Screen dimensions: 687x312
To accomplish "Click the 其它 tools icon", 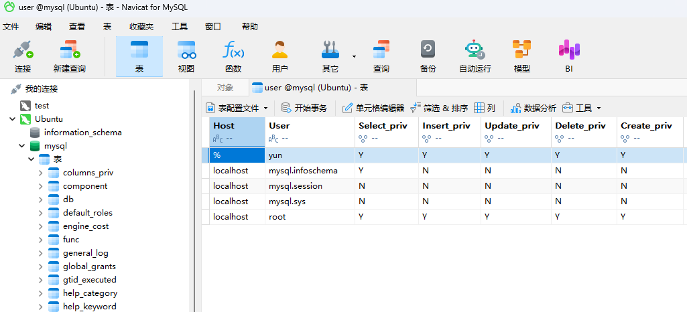I will (x=330, y=57).
